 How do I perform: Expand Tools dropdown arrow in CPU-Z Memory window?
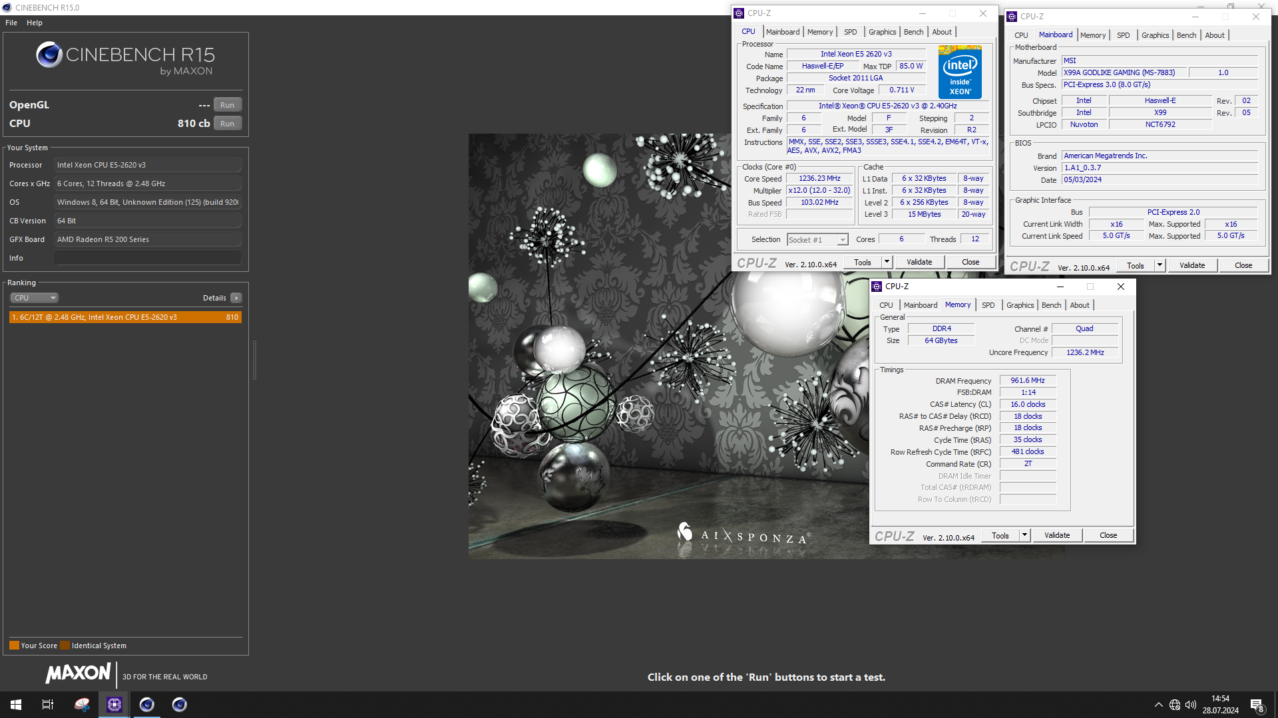(1024, 535)
